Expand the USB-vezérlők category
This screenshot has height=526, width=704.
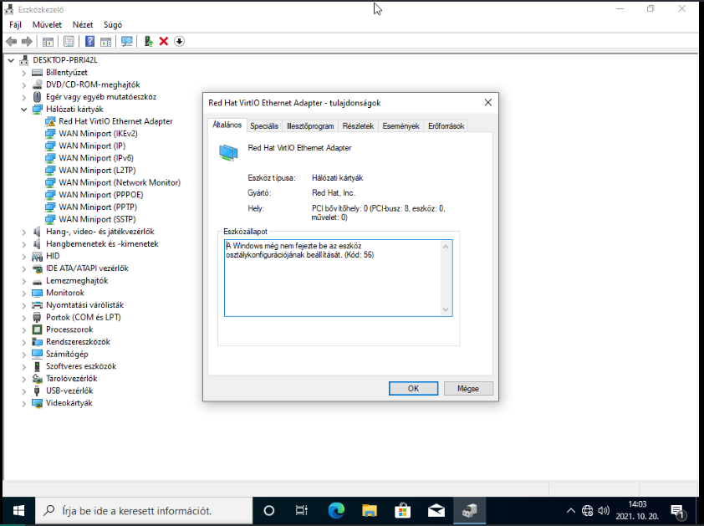[x=24, y=391]
